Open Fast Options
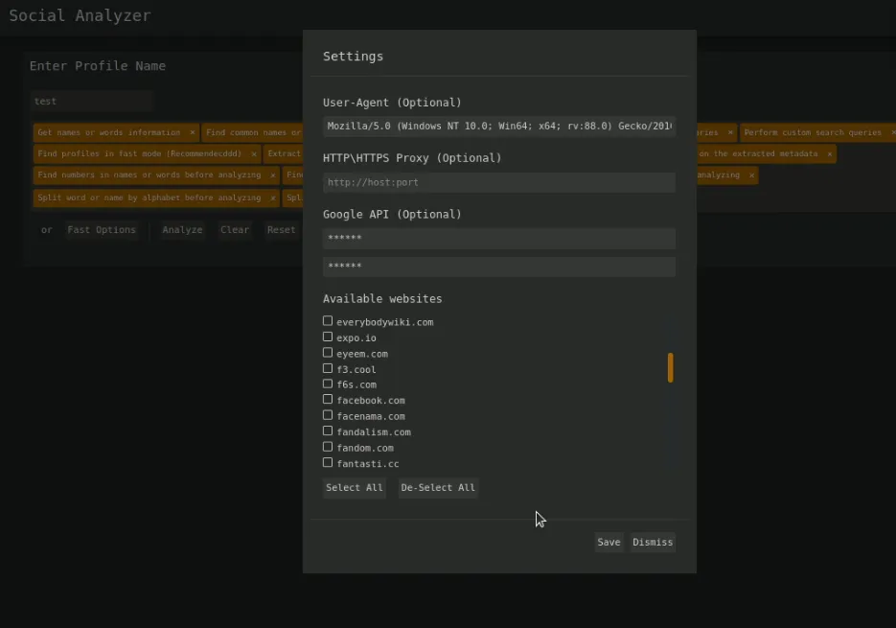Image resolution: width=896 pixels, height=628 pixels. [102, 230]
